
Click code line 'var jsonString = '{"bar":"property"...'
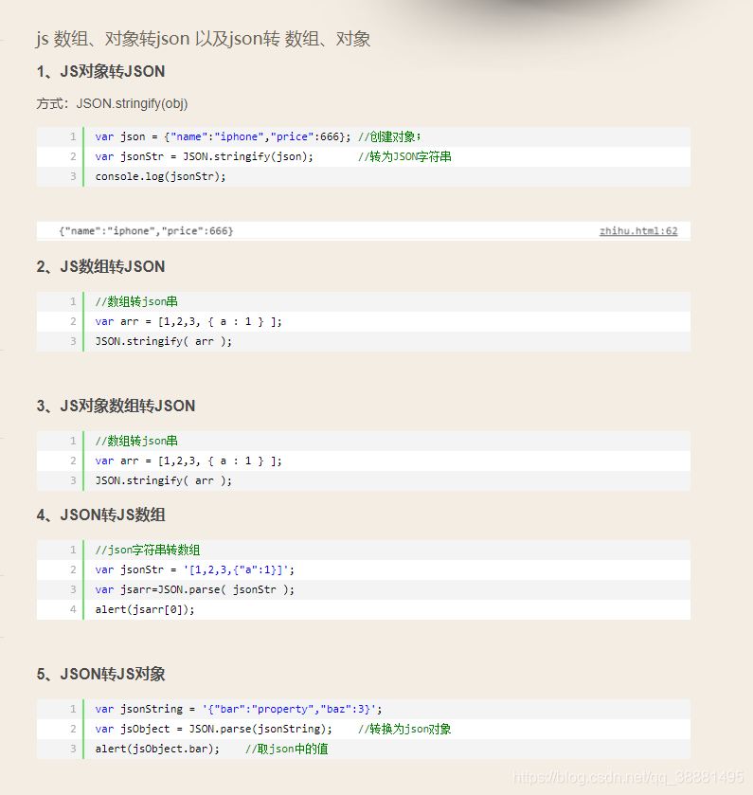[x=238, y=710]
